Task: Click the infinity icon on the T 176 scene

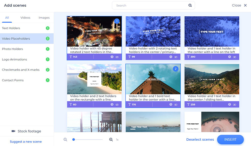Action: point(176,104)
